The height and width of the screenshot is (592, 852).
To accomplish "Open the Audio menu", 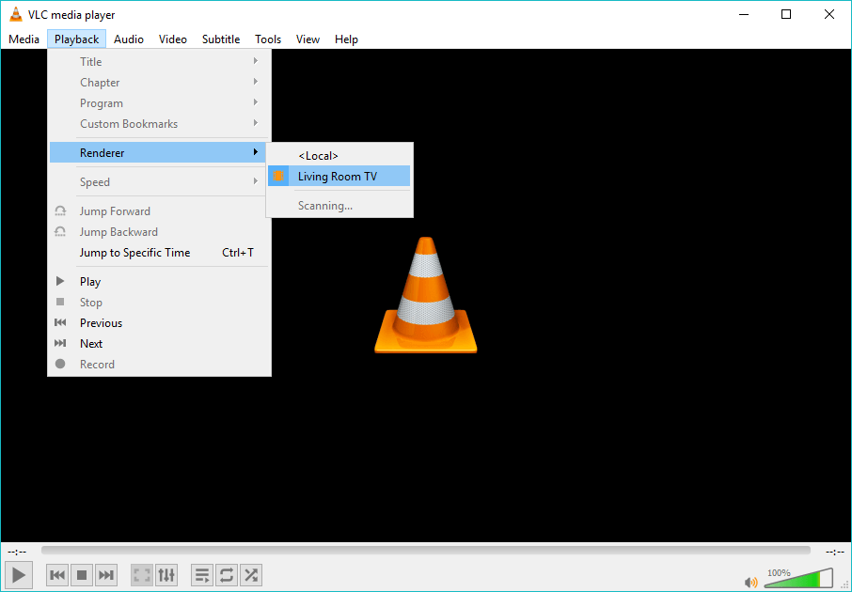I will (129, 39).
